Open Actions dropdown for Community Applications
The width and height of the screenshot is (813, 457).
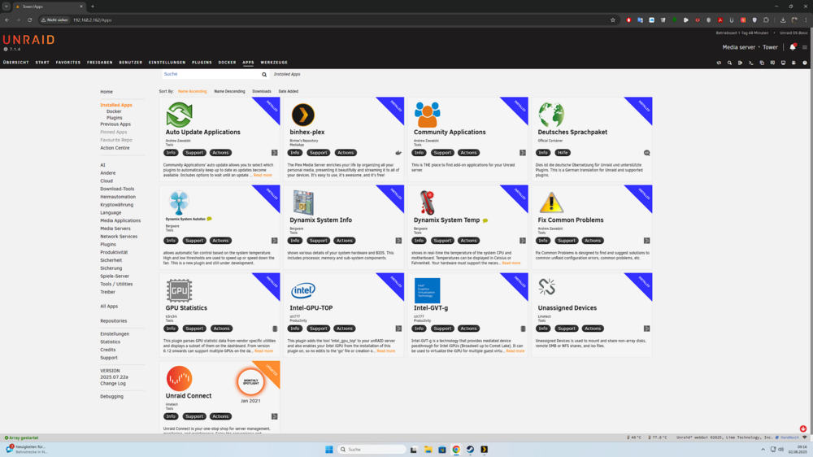pos(468,153)
